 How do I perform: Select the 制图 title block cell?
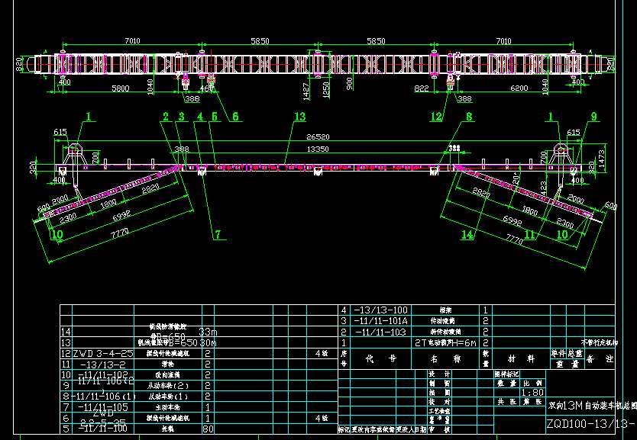click(439, 384)
